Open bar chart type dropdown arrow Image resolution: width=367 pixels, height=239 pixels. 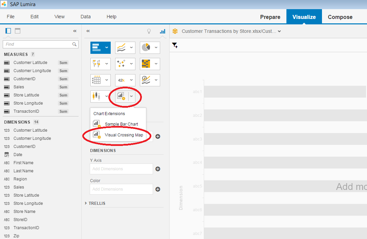tap(107, 47)
